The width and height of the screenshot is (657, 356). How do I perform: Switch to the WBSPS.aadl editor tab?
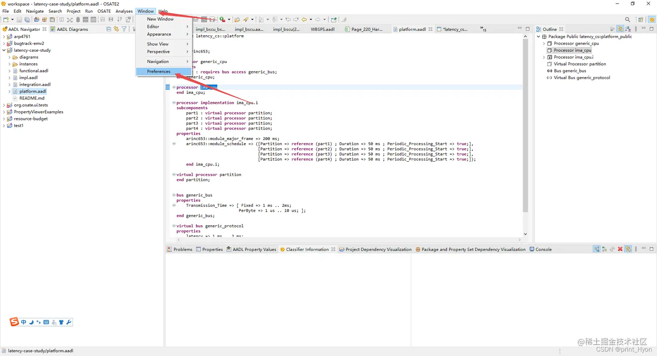322,29
